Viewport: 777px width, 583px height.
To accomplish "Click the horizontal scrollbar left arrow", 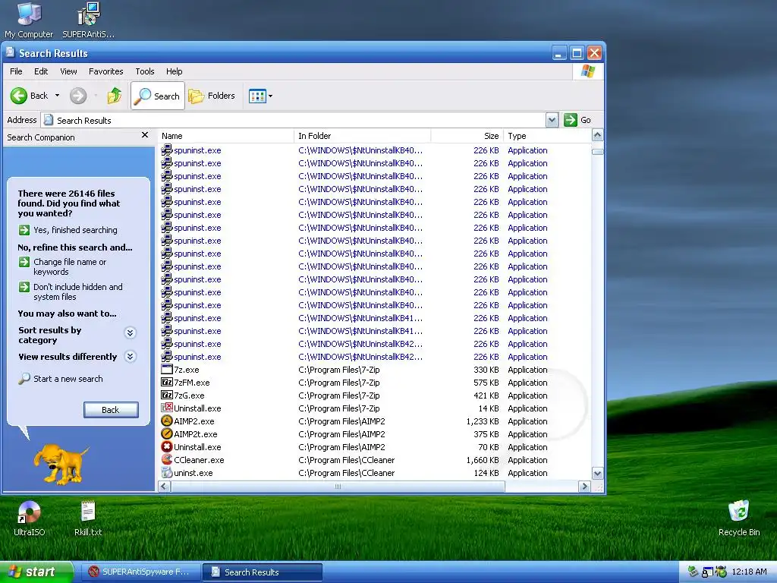I will 164,487.
